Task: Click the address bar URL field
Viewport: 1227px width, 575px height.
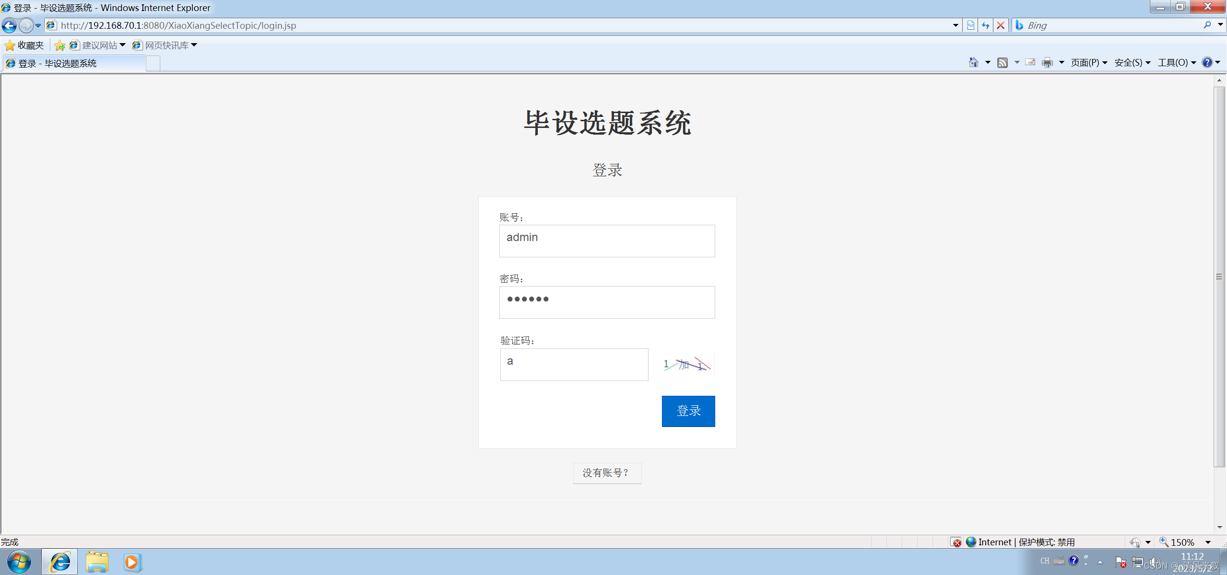Action: click(499, 25)
